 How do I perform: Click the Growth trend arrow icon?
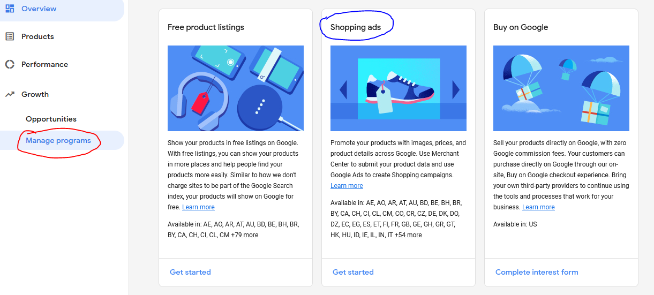[10, 94]
